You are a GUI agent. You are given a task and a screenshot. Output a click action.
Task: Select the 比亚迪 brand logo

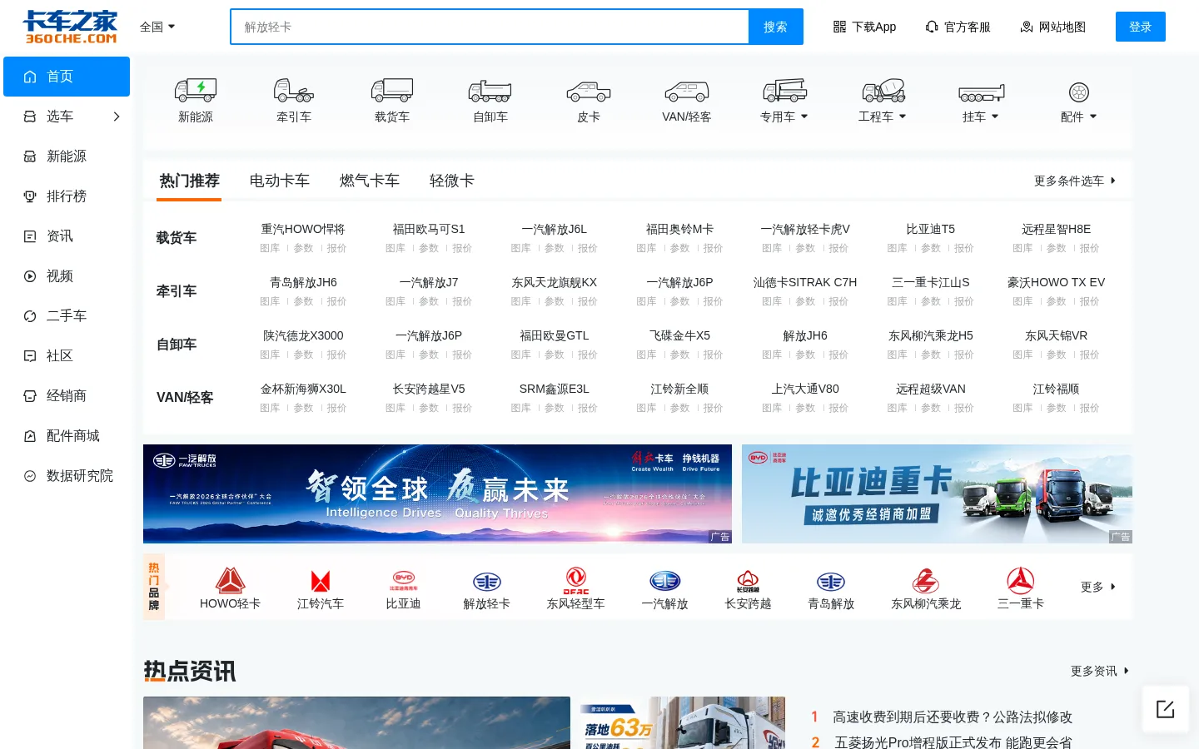pos(404,580)
